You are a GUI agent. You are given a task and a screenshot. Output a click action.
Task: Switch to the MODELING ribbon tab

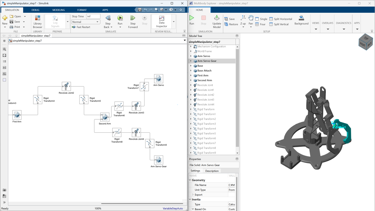coord(59,10)
